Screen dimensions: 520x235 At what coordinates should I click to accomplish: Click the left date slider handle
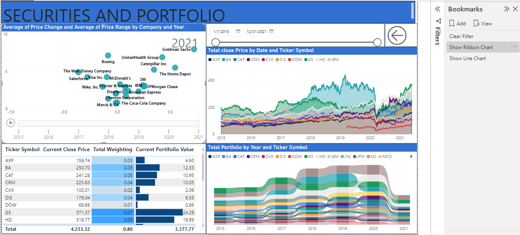pos(216,42)
